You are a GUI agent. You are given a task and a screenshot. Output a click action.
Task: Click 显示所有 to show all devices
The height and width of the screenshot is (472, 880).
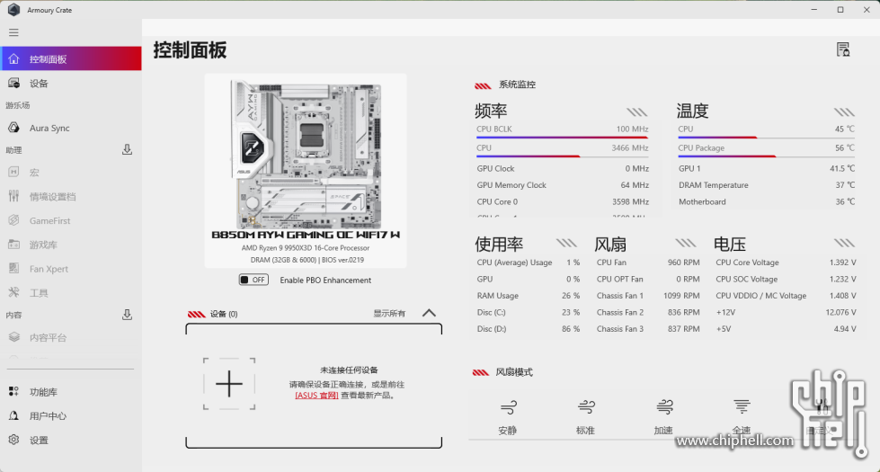pyautogui.click(x=389, y=313)
